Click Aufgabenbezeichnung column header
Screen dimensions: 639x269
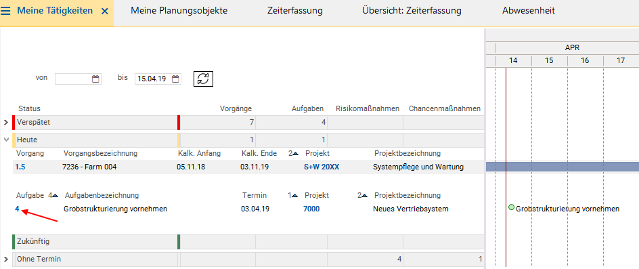pos(102,195)
